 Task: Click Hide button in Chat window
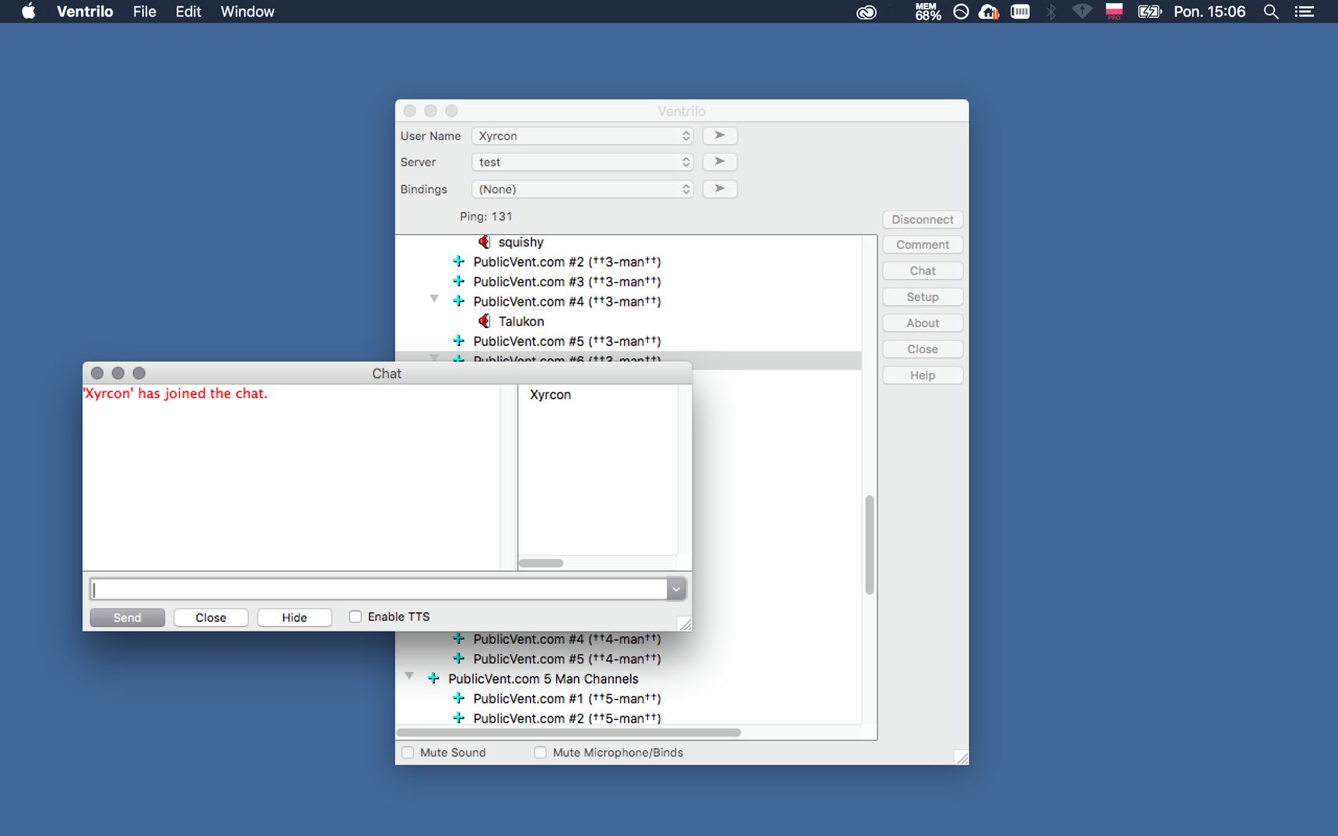pyautogui.click(x=294, y=617)
